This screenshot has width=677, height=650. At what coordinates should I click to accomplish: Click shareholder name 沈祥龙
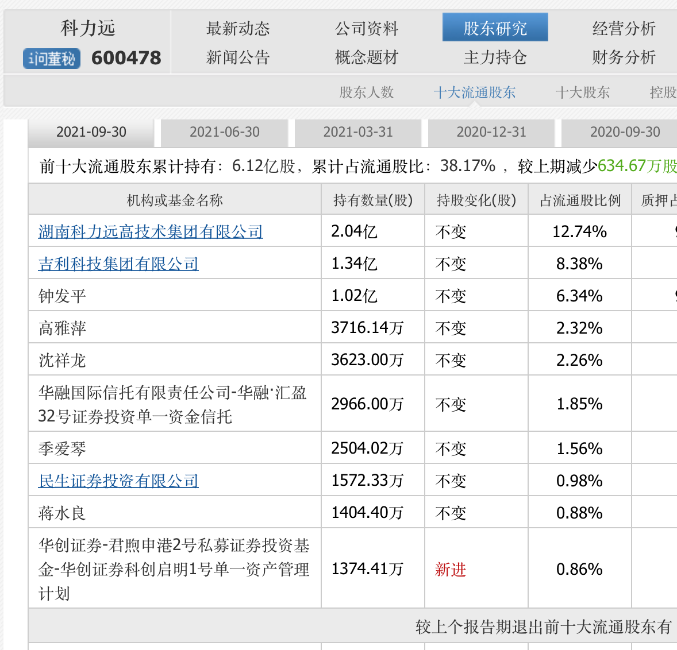click(62, 360)
